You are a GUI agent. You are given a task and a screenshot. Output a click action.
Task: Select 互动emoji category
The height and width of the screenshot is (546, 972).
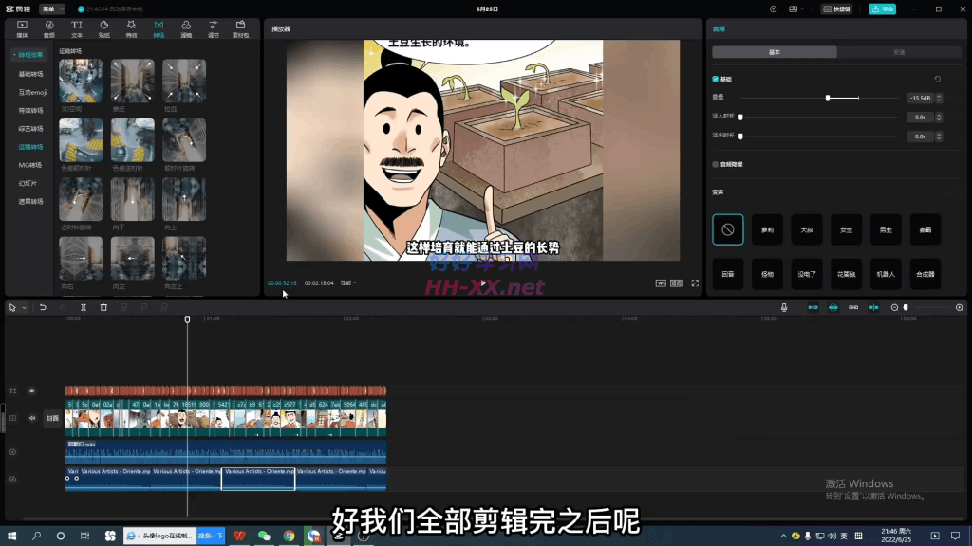pyautogui.click(x=32, y=92)
